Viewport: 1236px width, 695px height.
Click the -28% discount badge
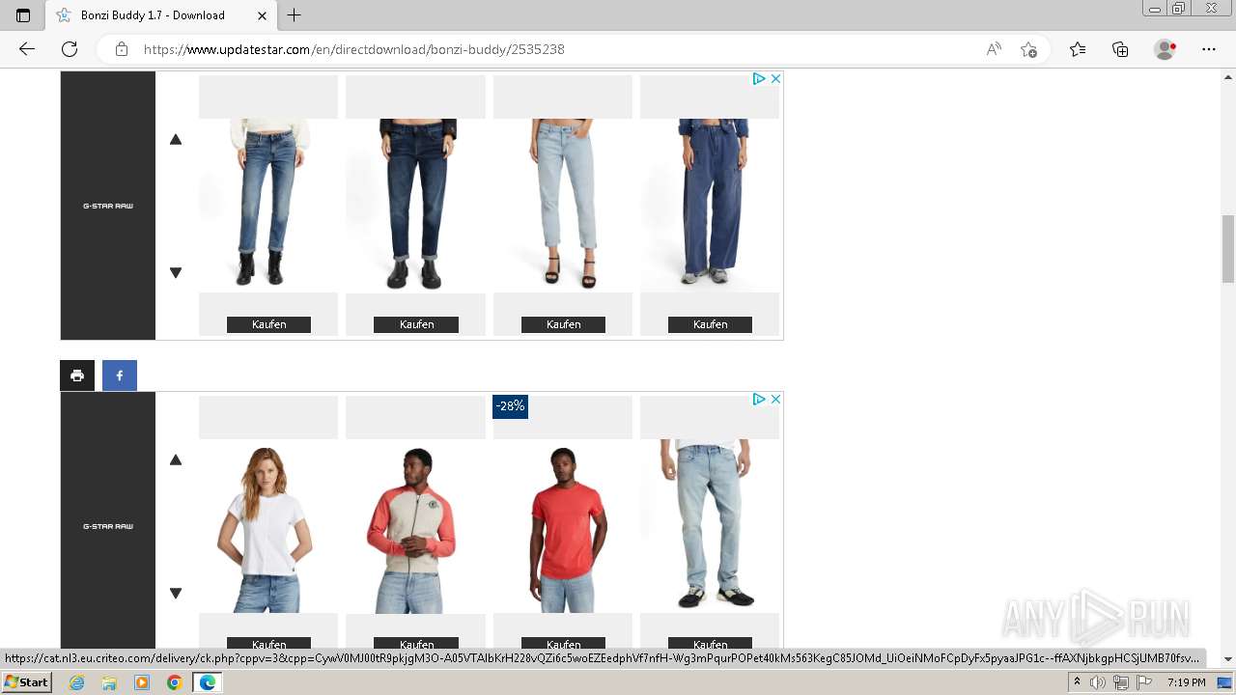[x=511, y=406]
